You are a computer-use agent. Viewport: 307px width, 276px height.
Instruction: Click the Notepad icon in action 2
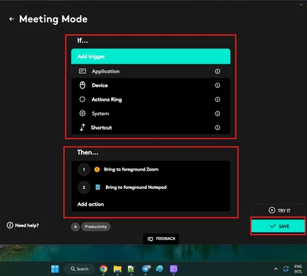coord(98,187)
